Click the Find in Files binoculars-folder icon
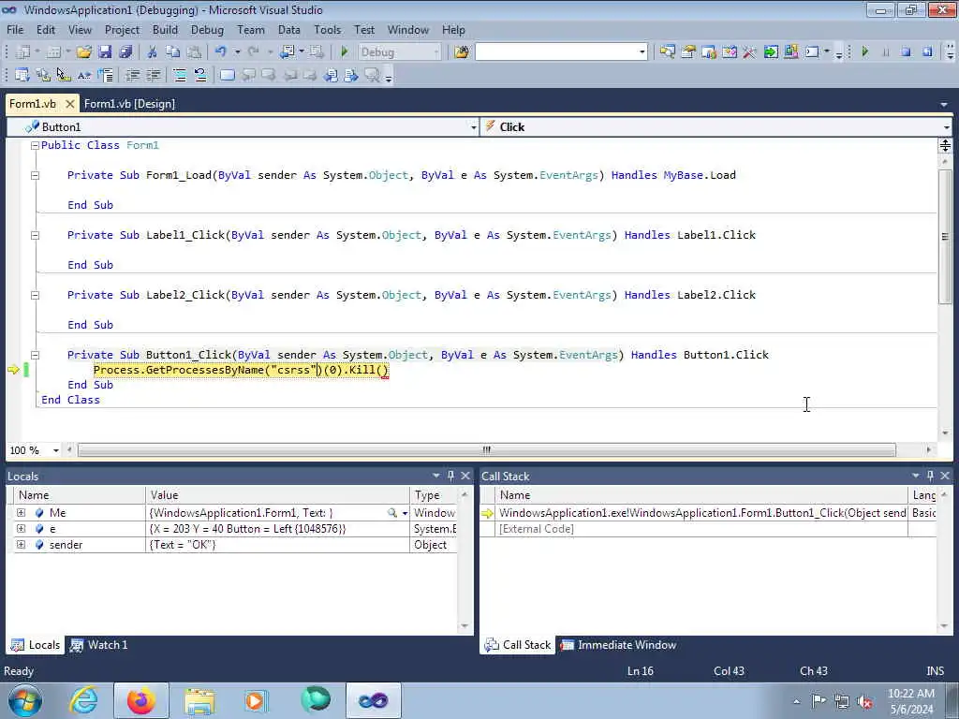The height and width of the screenshot is (719, 959). (462, 52)
